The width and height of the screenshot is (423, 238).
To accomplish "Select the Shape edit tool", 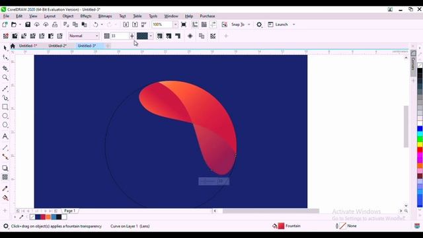I will (5, 58).
